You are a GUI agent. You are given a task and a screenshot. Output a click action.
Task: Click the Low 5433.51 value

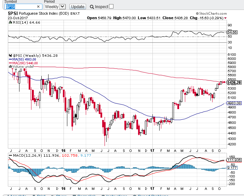click(x=149, y=18)
